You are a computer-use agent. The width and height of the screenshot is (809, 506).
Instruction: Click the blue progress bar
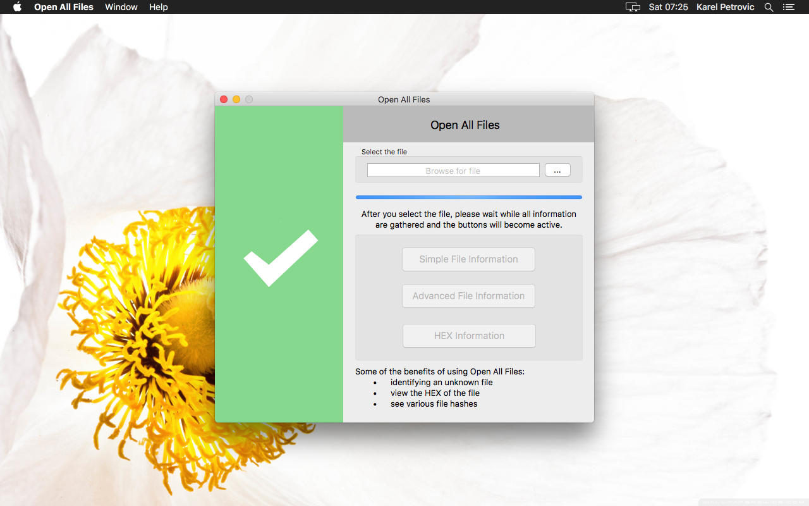pyautogui.click(x=468, y=197)
